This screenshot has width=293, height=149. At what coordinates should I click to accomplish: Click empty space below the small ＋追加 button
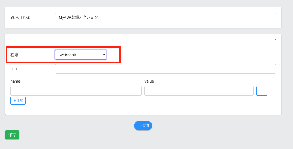(x=83, y=110)
